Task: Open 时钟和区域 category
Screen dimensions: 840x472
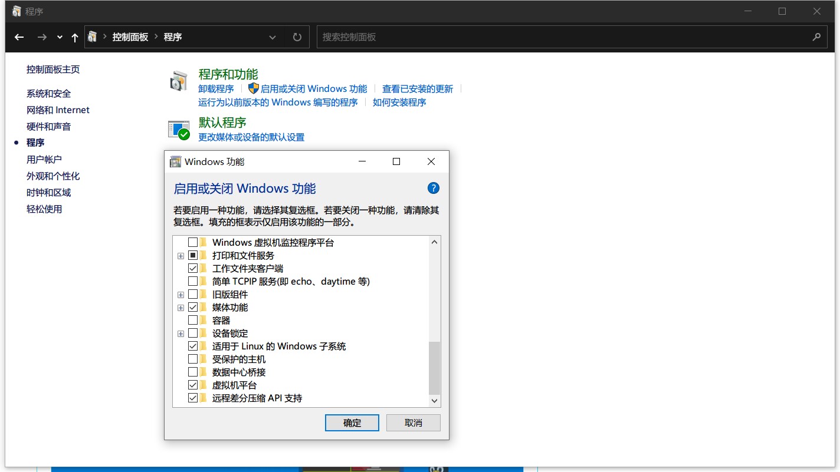Action: point(48,193)
